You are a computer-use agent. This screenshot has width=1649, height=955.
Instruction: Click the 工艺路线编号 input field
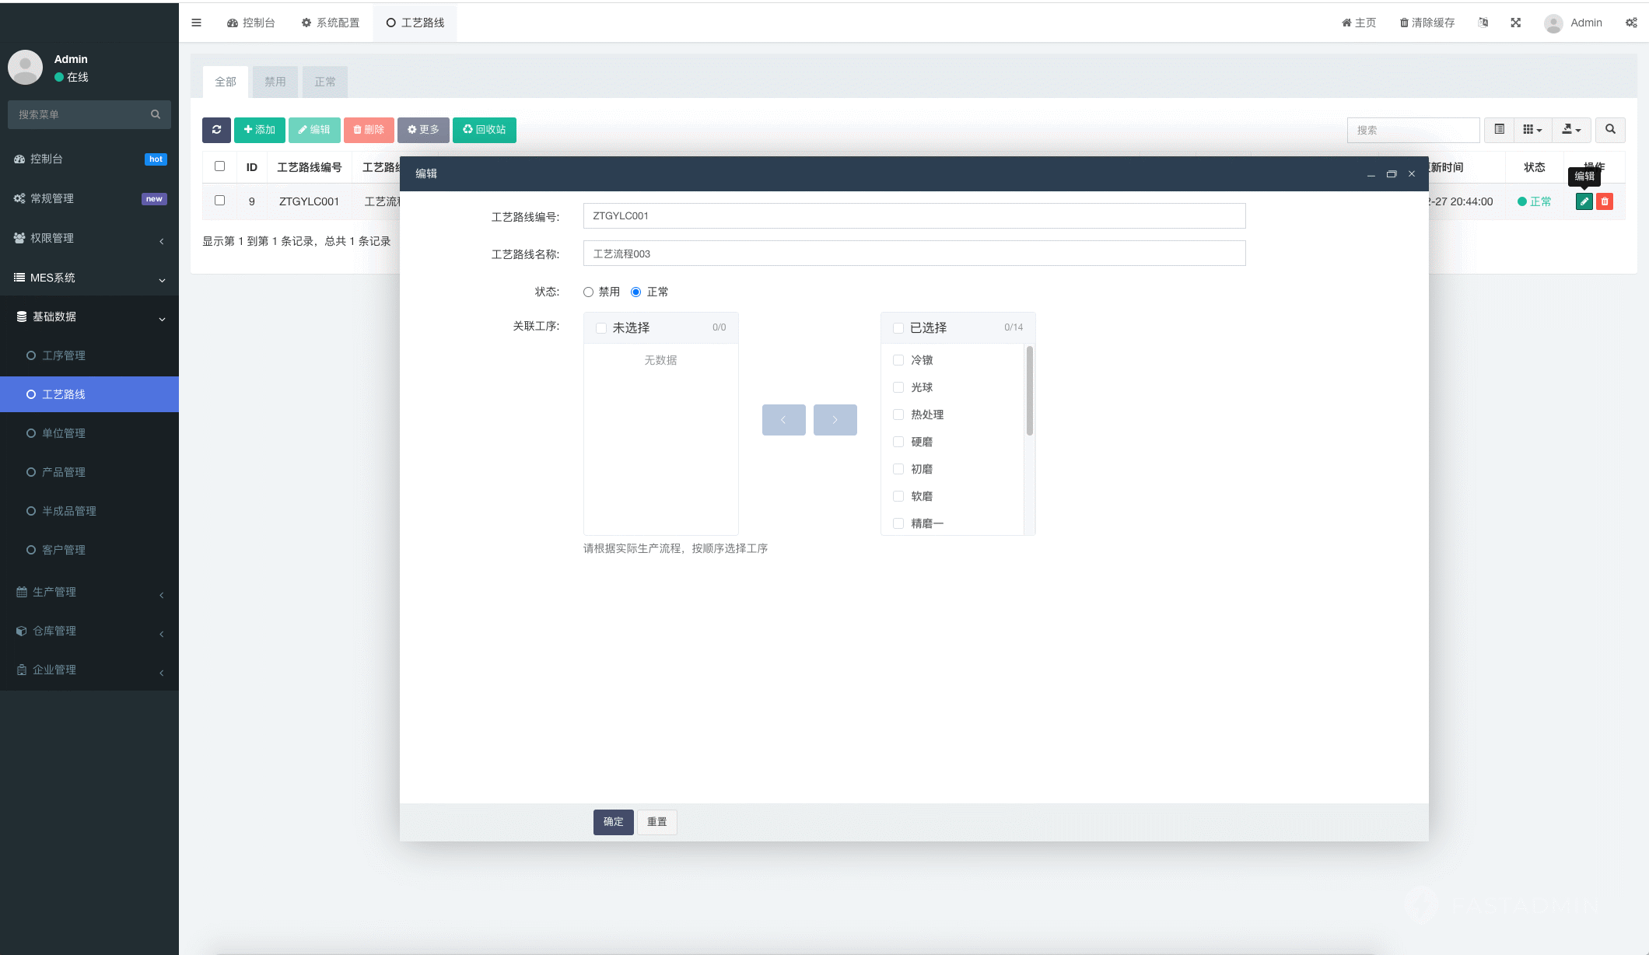coord(914,216)
